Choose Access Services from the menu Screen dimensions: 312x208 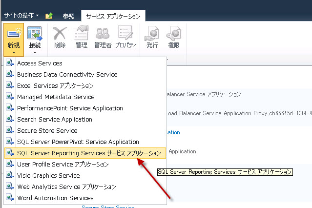point(85,63)
